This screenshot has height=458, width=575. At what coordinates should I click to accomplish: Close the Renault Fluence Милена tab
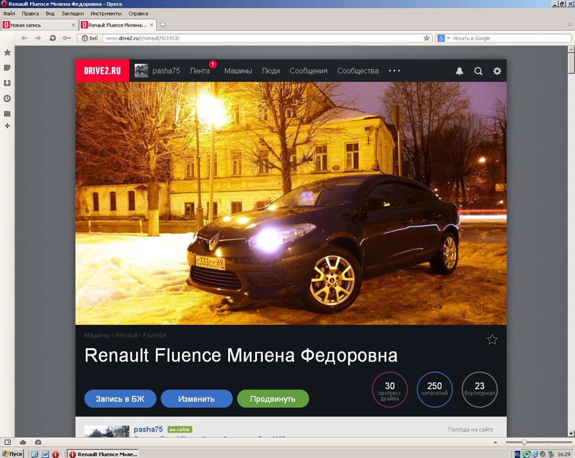(x=152, y=25)
